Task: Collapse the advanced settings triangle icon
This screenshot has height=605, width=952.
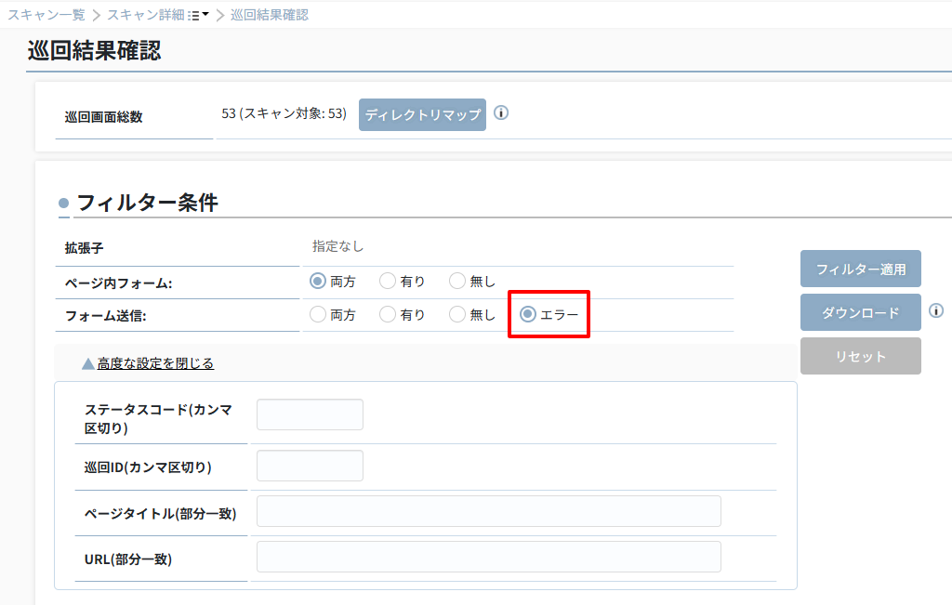Action: pyautogui.click(x=88, y=363)
